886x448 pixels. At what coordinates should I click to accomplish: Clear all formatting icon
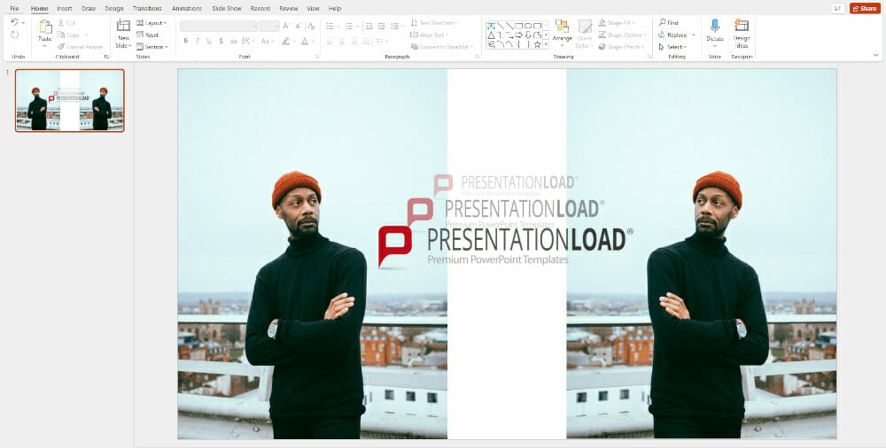[311, 26]
